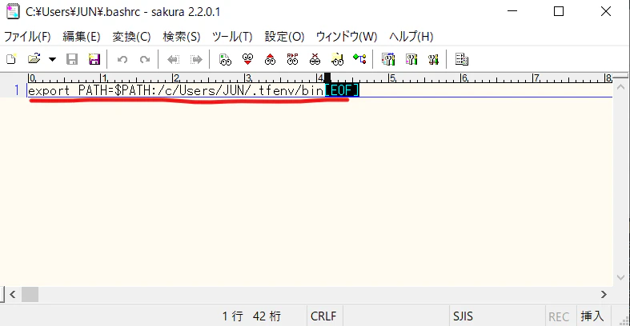Click the New file toolbar icon
630x326 pixels.
coord(11,59)
